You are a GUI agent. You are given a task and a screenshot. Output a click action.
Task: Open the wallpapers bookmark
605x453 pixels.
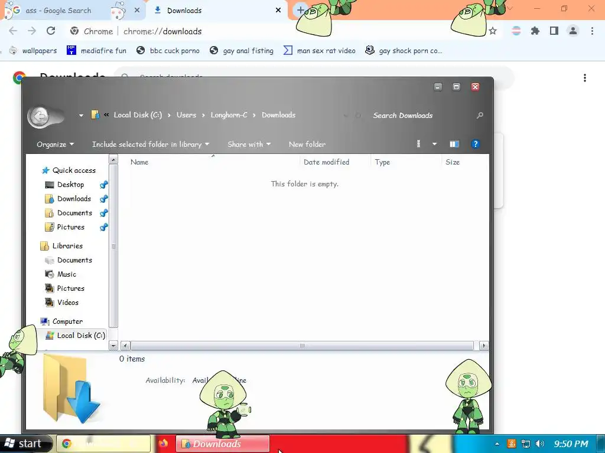click(33, 51)
